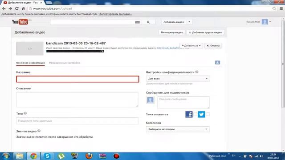Open uTorrent from the taskbar
Image resolution: width=285 pixels, height=160 pixels.
pos(61,156)
